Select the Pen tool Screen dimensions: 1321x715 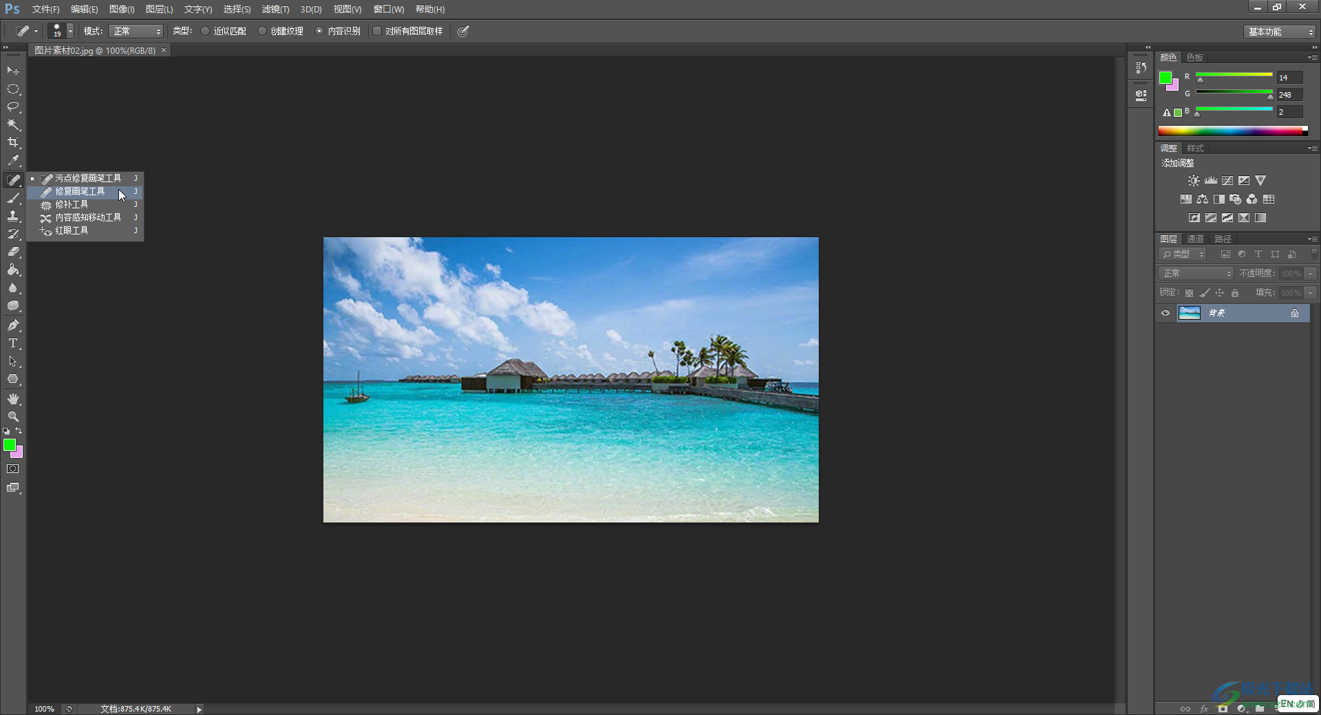coord(13,325)
